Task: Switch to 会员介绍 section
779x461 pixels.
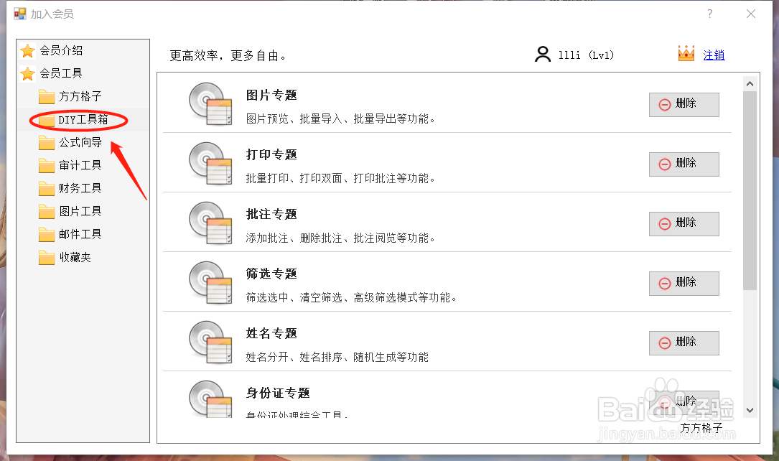Action: point(61,50)
